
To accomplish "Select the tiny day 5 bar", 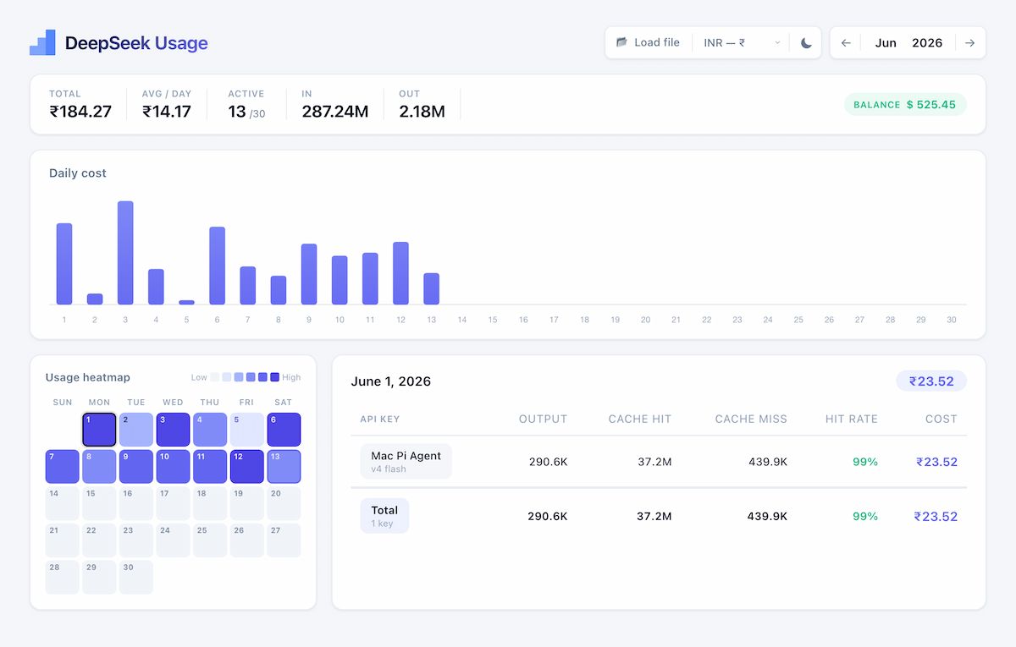I will (x=186, y=302).
